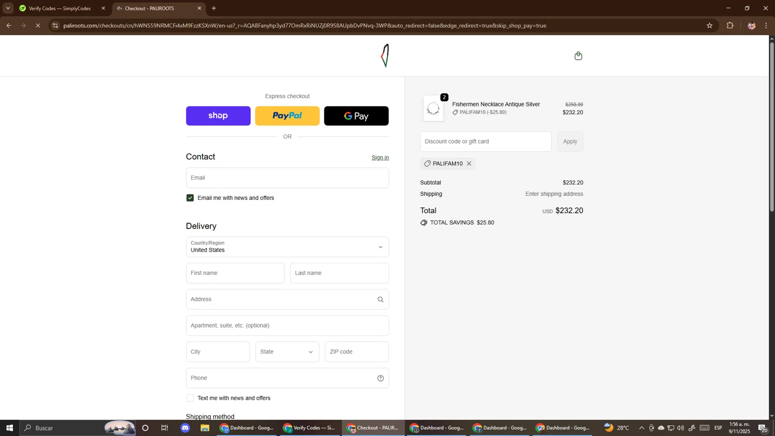This screenshot has width=775, height=436.
Task: Go back to the previous page
Action: click(x=8, y=25)
